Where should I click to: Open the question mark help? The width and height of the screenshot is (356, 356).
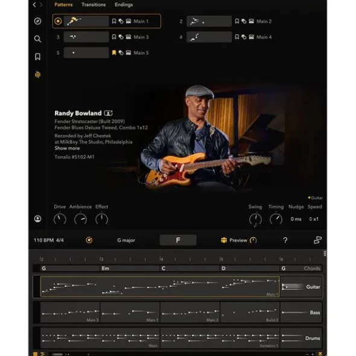pyautogui.click(x=285, y=240)
